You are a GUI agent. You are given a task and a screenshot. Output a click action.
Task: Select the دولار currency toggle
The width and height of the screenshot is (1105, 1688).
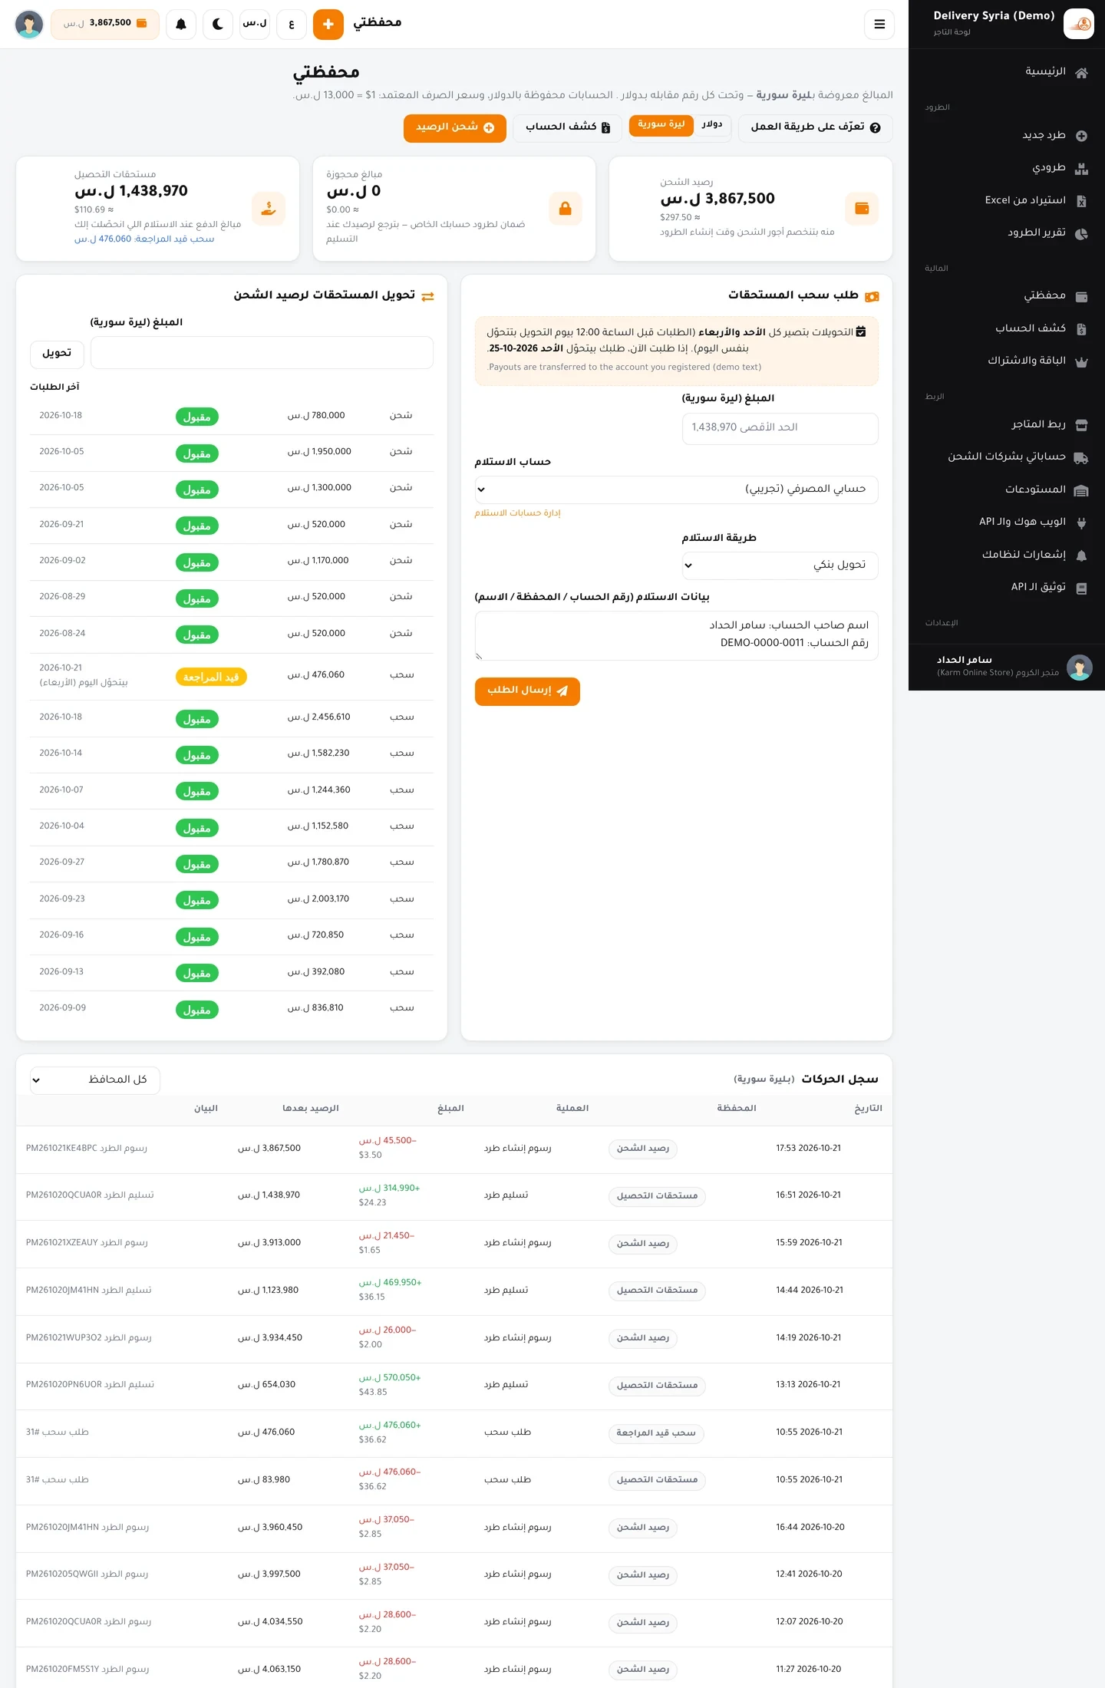[x=711, y=125]
